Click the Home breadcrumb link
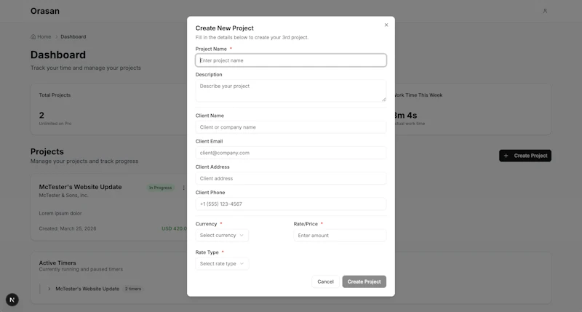 click(x=41, y=37)
